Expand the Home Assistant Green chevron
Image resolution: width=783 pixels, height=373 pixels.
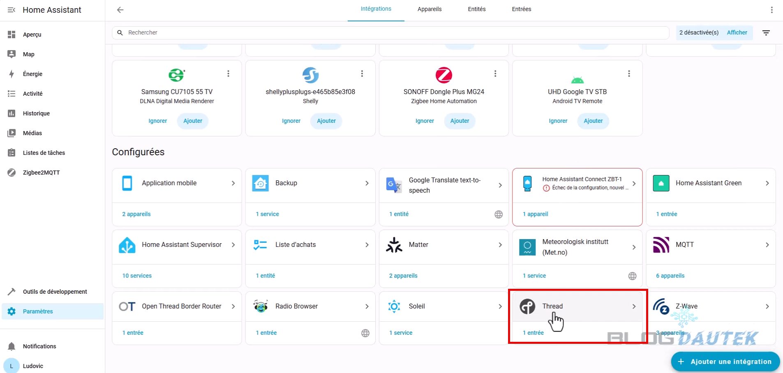pos(767,183)
